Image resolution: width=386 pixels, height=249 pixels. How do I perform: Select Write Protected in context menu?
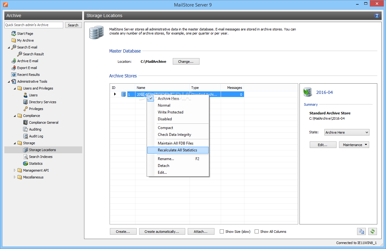[x=178, y=112]
